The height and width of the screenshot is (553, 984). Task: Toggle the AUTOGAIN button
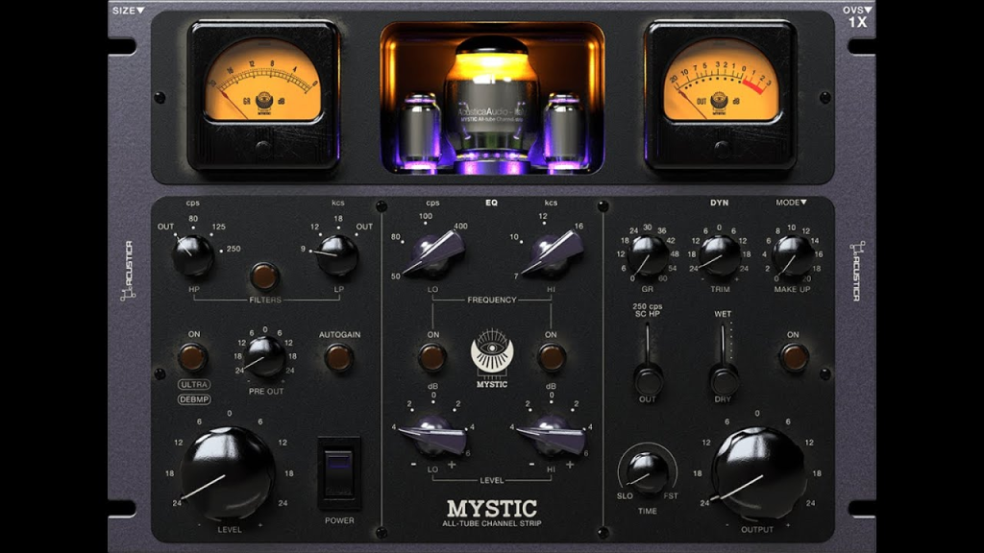[339, 357]
